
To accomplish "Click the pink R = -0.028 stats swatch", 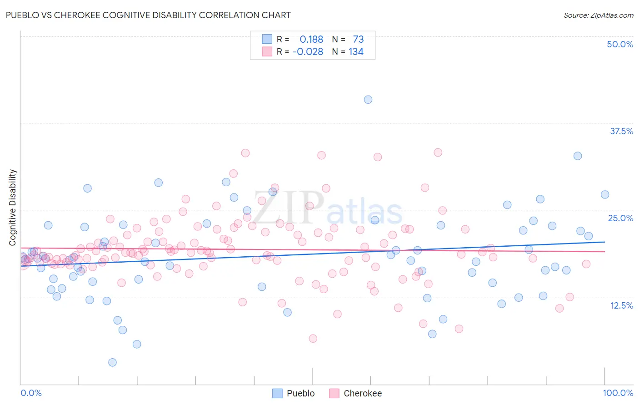I will (267, 51).
